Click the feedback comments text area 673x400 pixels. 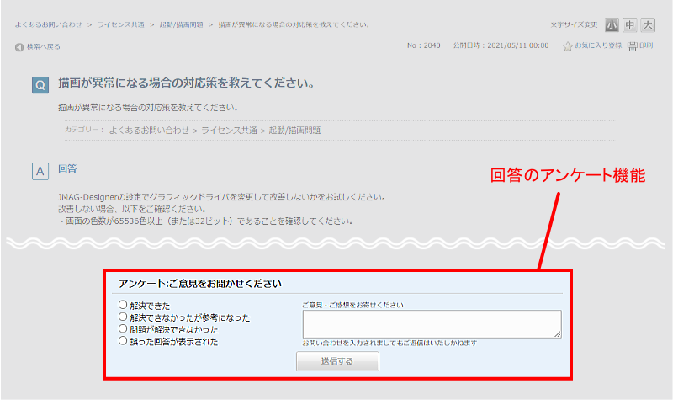coord(432,324)
